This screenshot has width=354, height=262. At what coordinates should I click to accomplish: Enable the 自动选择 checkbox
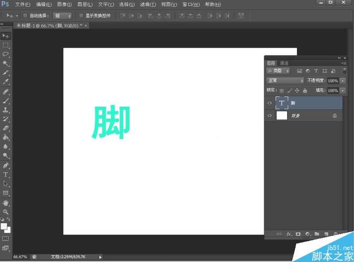click(x=25, y=15)
